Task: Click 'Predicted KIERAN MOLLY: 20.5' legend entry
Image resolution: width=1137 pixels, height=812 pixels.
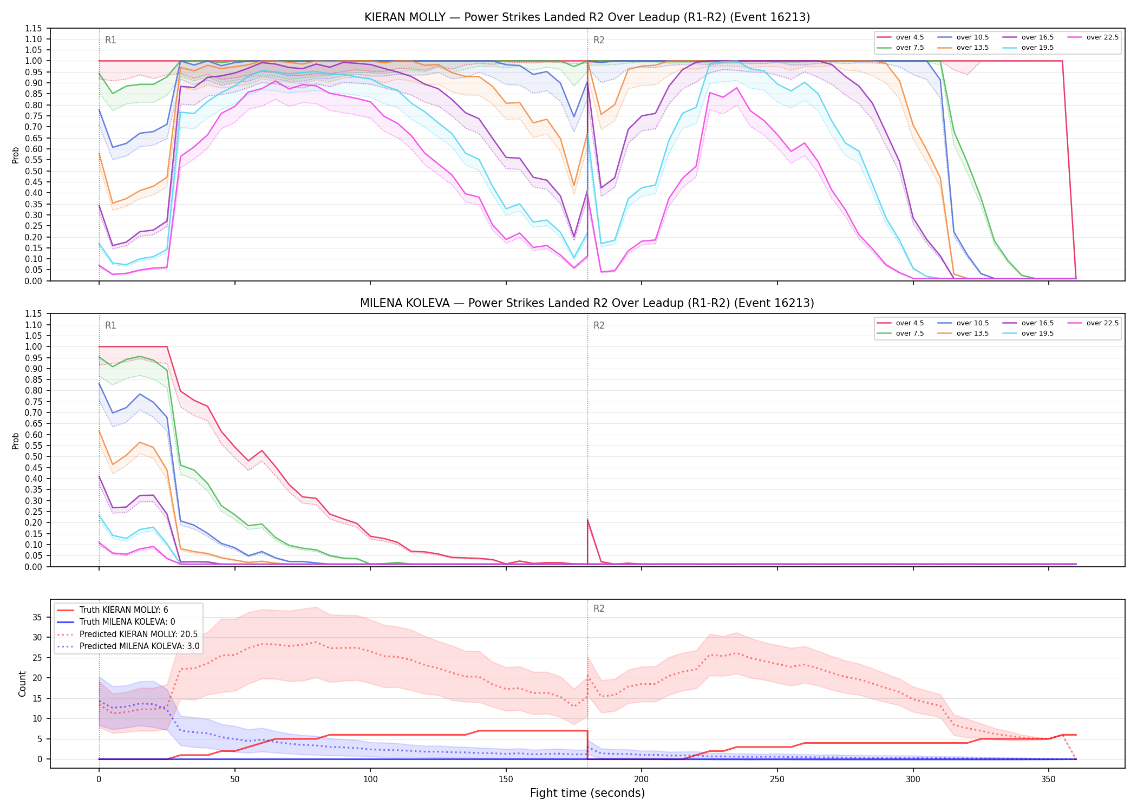Action: [127, 634]
